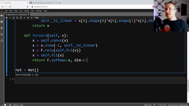Copy the selected cell
Viewport: 189px width, 106px height.
pos(17,18)
